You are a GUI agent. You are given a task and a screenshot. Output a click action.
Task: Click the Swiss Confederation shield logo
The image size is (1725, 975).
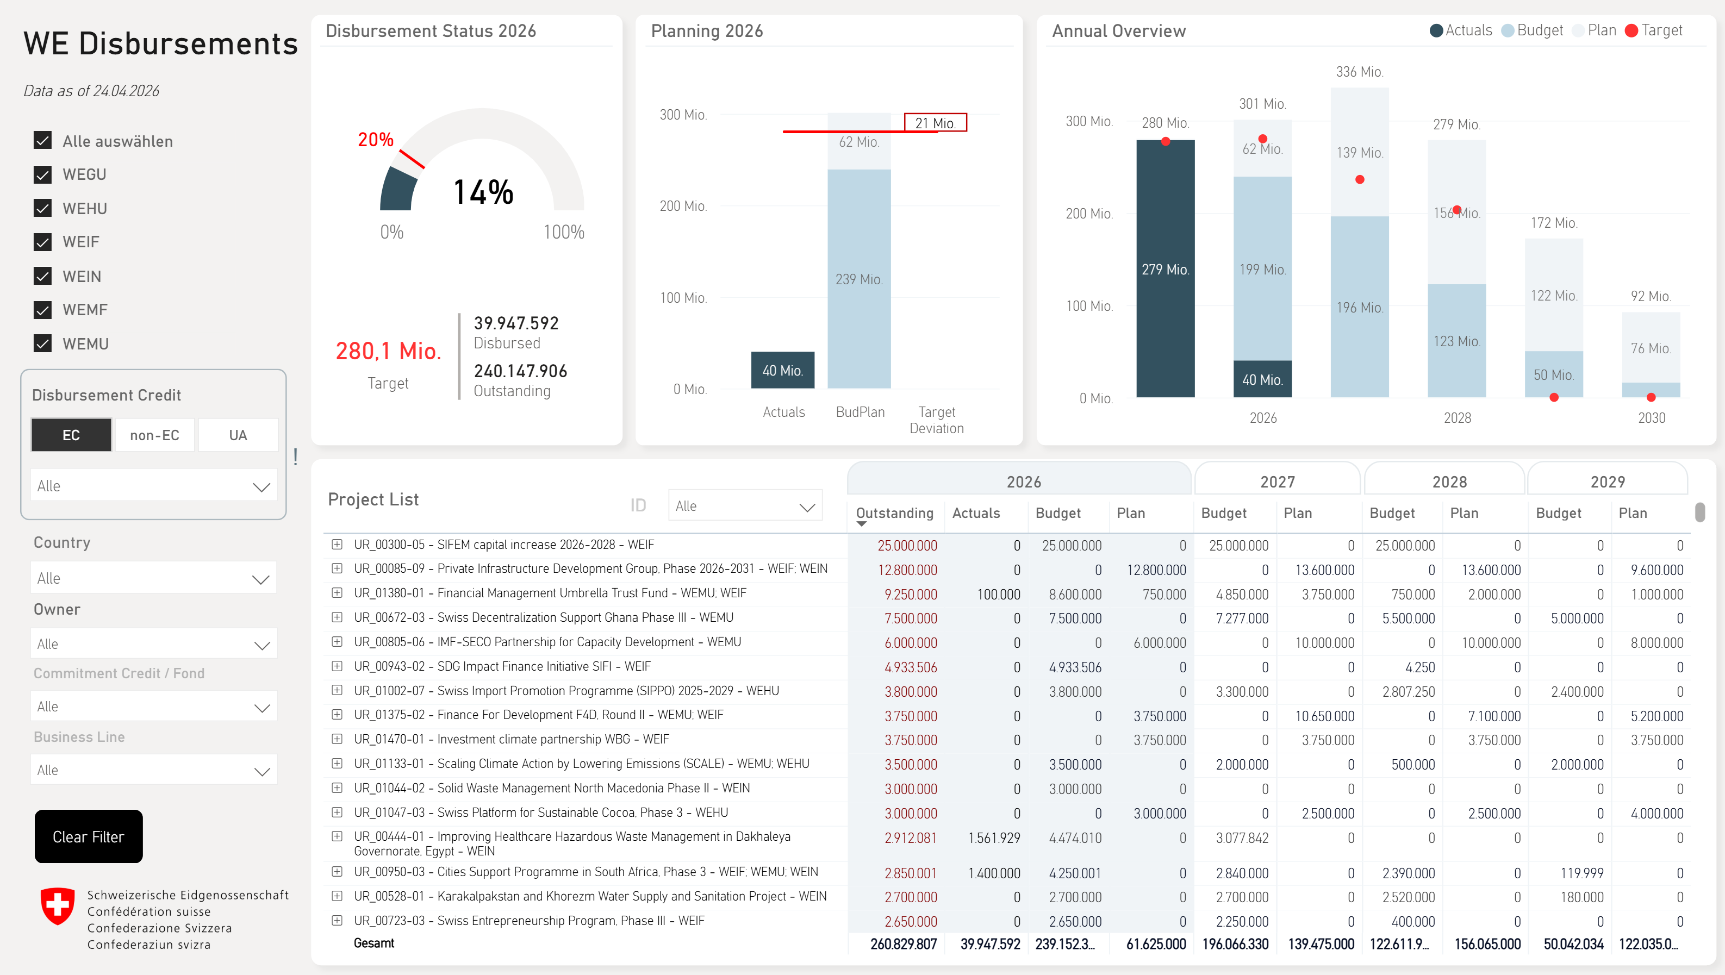[58, 907]
